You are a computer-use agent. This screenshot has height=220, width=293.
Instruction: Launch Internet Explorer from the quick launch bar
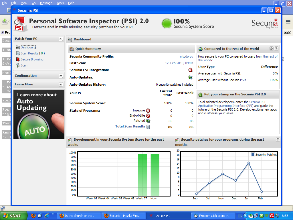tap(47, 216)
